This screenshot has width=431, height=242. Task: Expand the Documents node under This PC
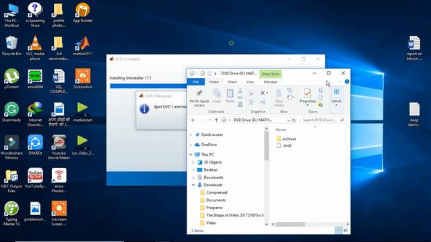pyautogui.click(x=193, y=177)
